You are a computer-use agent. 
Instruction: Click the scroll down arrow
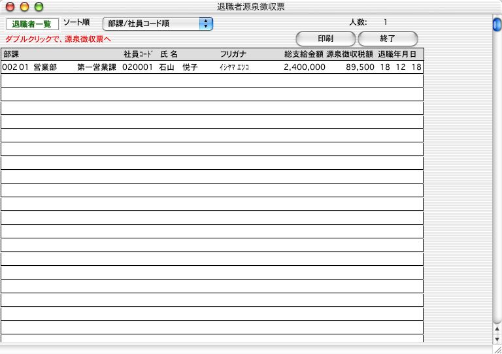pos(497,338)
